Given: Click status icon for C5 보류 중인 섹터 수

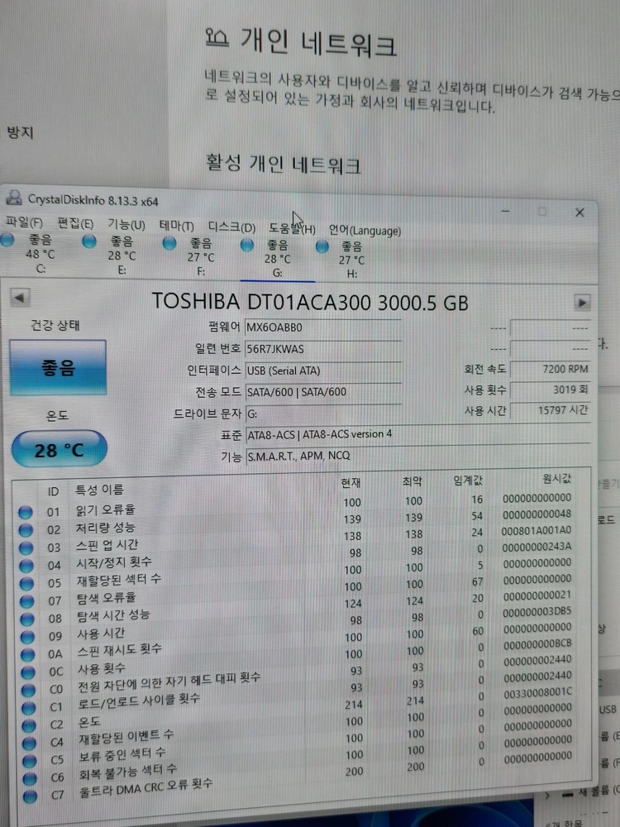Looking at the screenshot, I should point(30,760).
